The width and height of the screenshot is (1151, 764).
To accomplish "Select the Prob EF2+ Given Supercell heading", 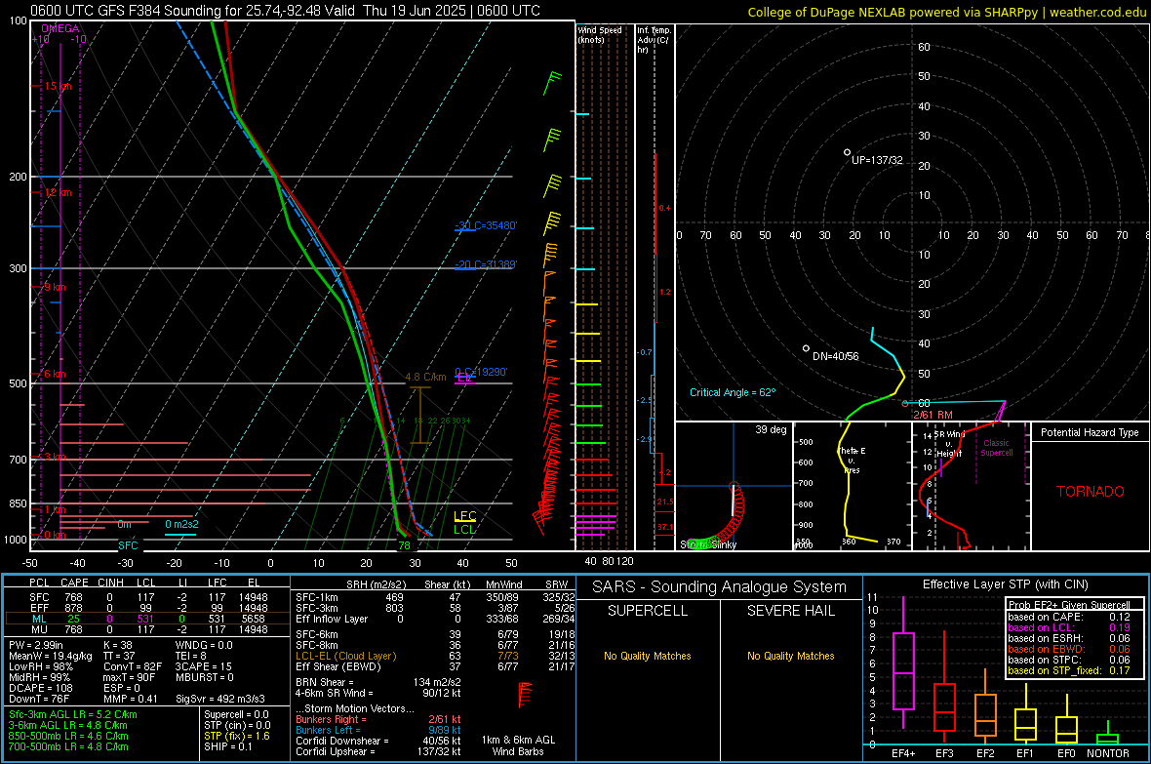I will 1069,605.
